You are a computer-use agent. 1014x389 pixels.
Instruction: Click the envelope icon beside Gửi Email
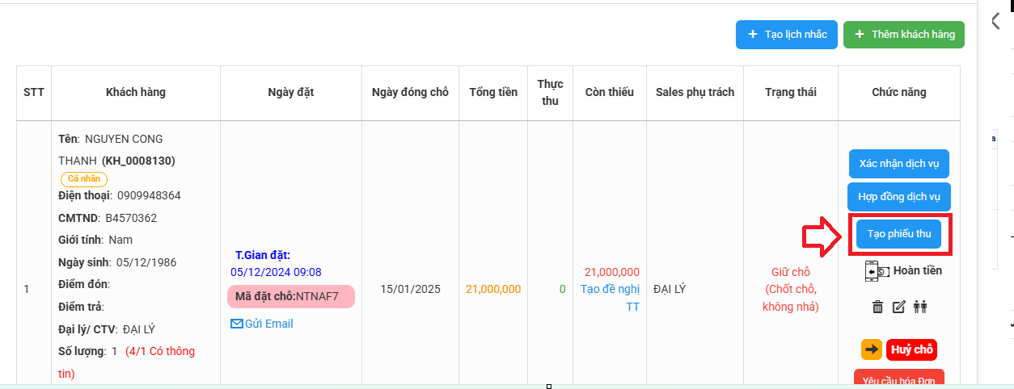pos(237,324)
